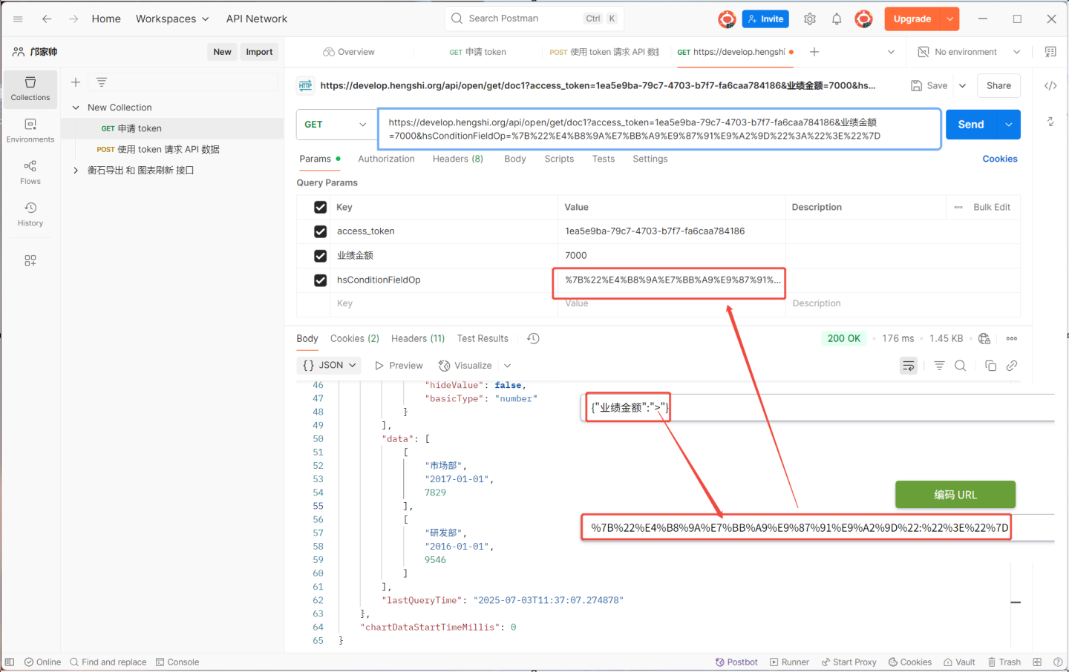The width and height of the screenshot is (1069, 672).
Task: Open the History sidebar panel
Action: tap(30, 214)
